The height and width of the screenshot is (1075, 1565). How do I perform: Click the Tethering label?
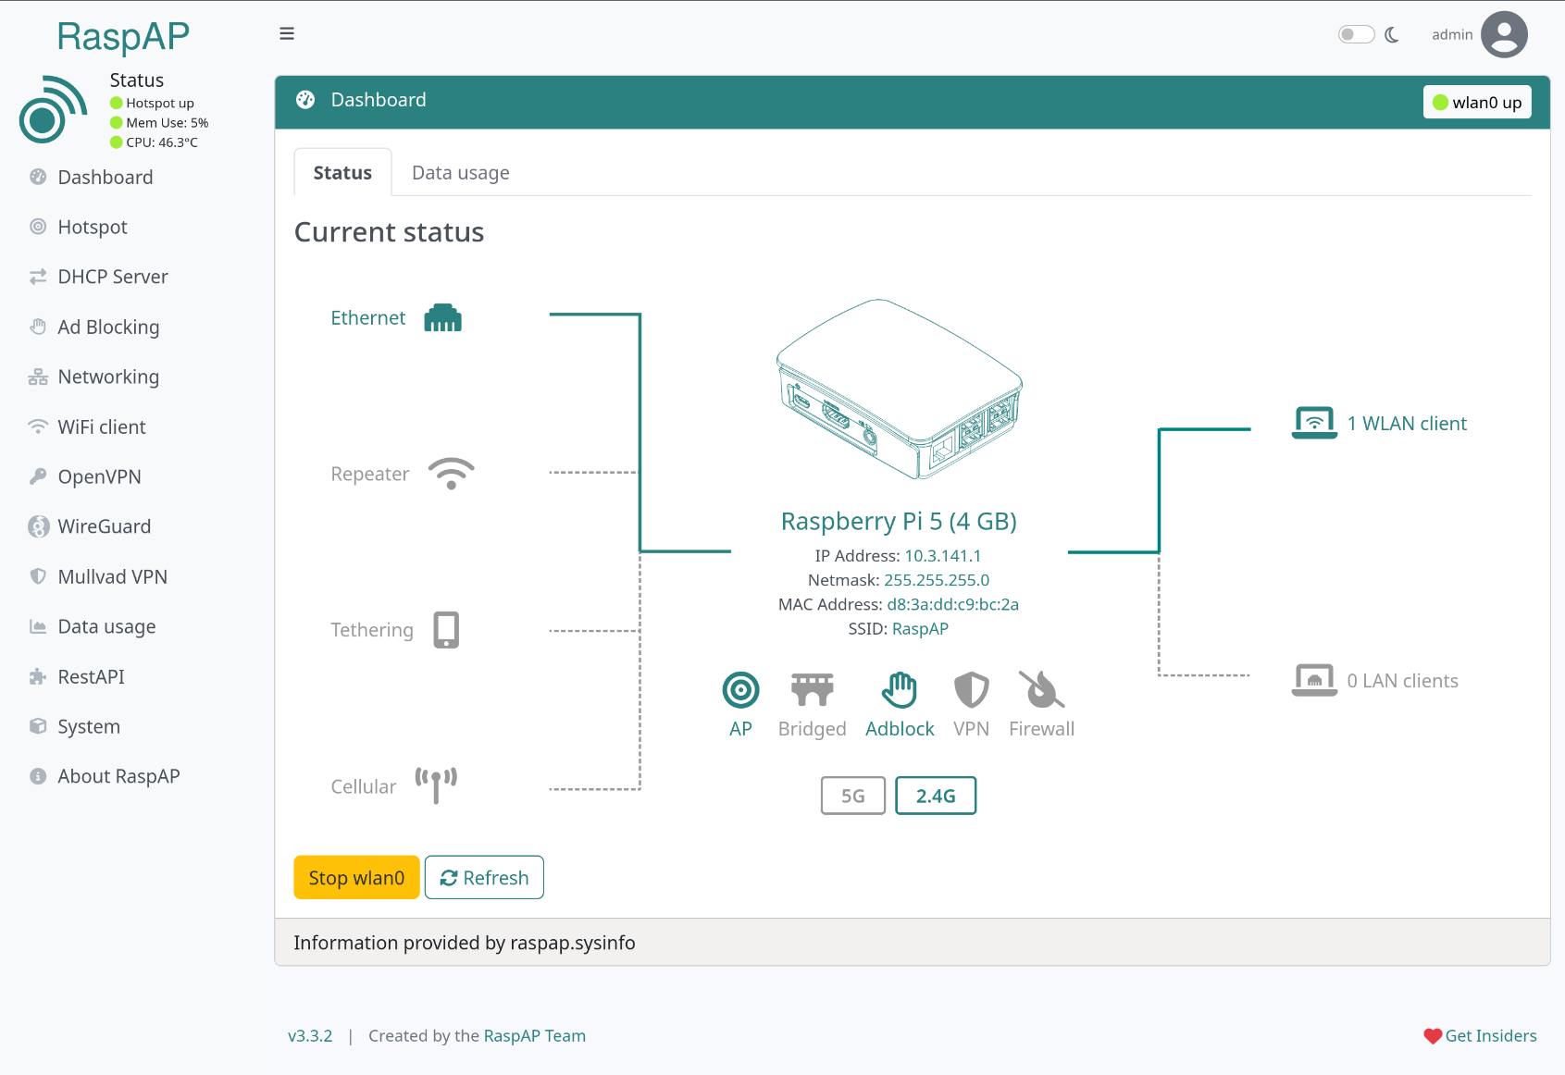point(372,629)
